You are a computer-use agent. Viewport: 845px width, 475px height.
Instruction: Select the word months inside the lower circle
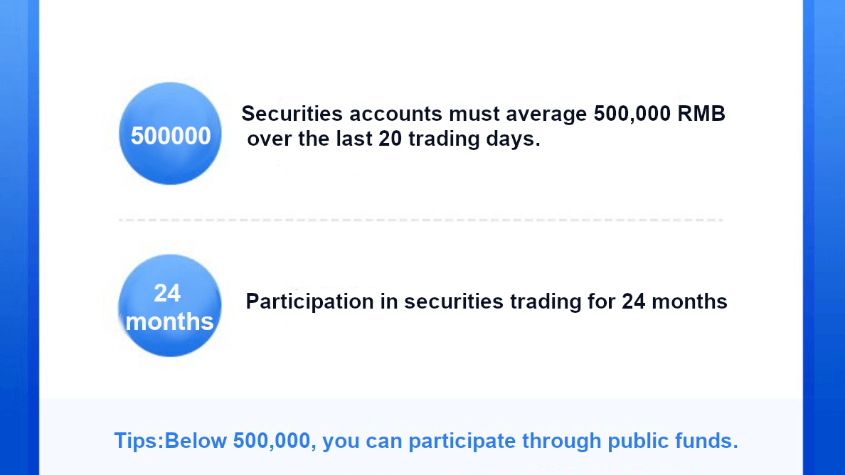(169, 321)
